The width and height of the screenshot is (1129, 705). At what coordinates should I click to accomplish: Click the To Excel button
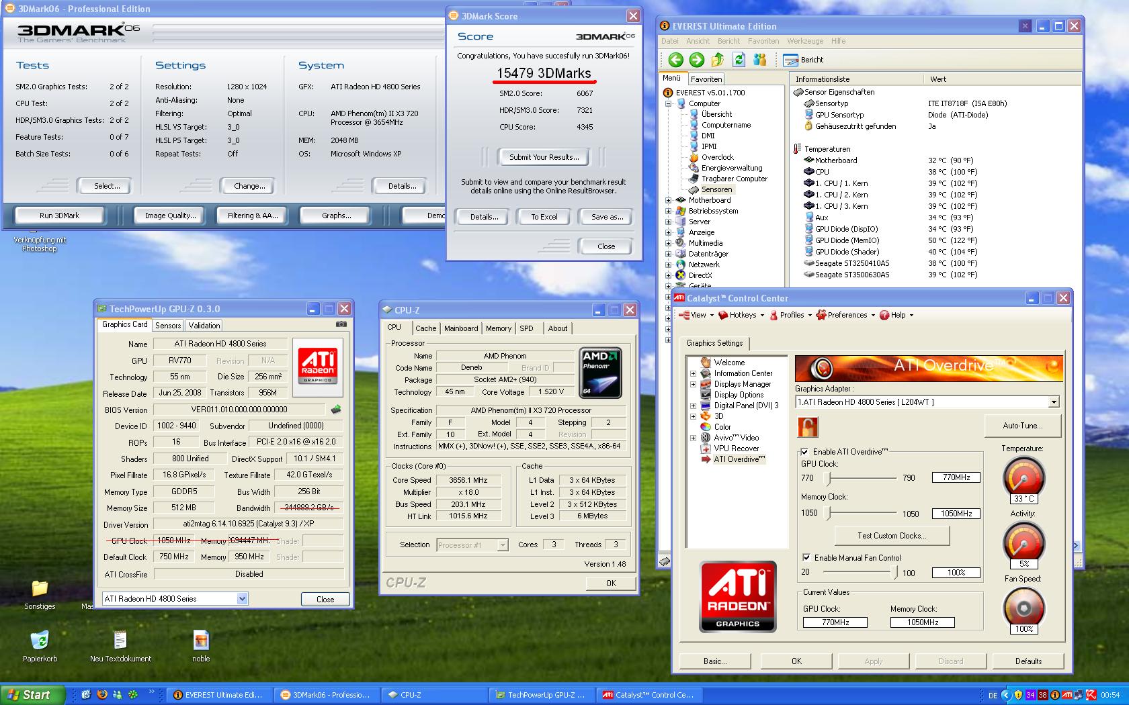point(544,217)
